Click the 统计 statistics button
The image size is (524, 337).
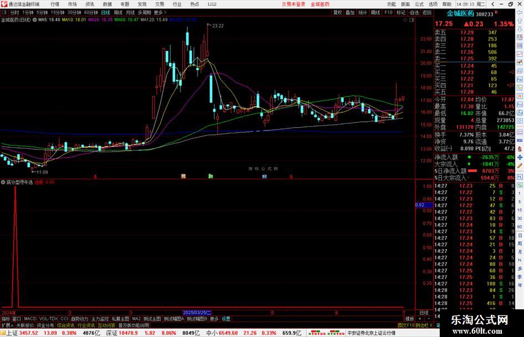363,12
